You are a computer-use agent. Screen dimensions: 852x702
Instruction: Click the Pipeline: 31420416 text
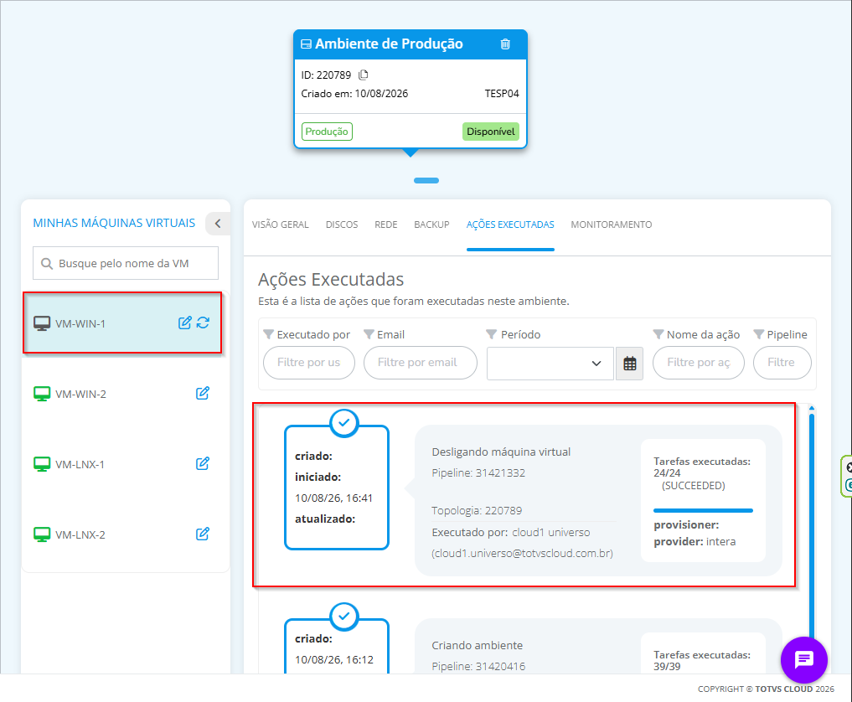pyautogui.click(x=478, y=666)
